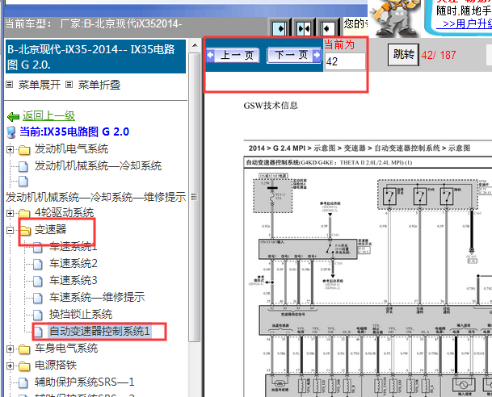Click the 42/ 187 page count text
The height and width of the screenshot is (397, 492).
[439, 55]
